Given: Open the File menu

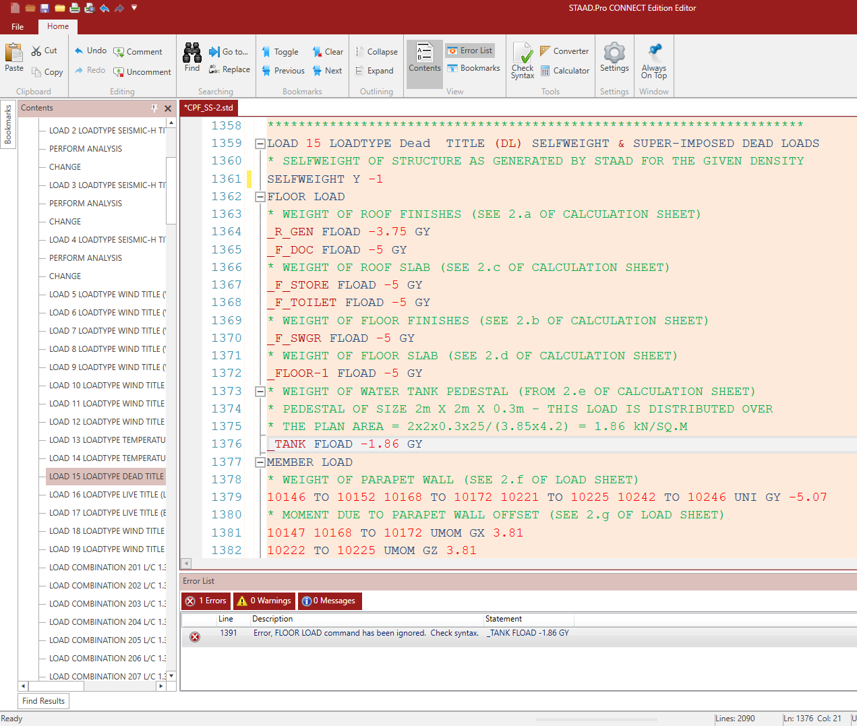Looking at the screenshot, I should 18,27.
